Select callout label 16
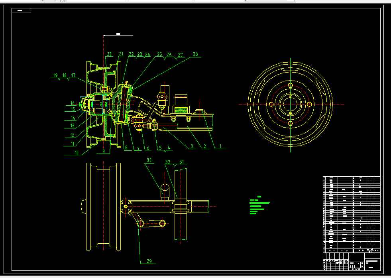Viewport: 391px width, 278px height. [72, 103]
